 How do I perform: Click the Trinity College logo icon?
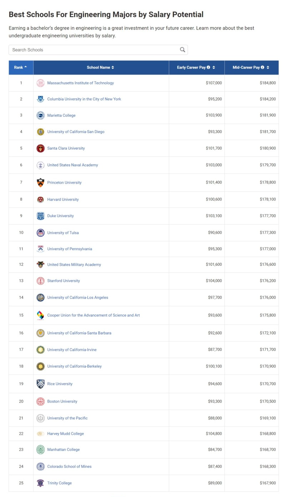pyautogui.click(x=41, y=483)
